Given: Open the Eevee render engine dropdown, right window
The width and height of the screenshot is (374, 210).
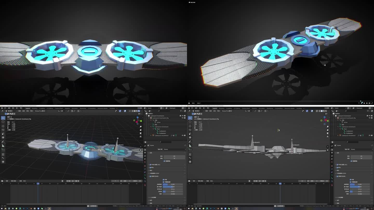Looking at the screenshot, I should click(x=362, y=149).
